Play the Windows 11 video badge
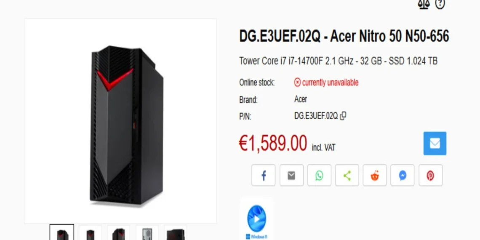This screenshot has height=240, width=480. pyautogui.click(x=256, y=219)
